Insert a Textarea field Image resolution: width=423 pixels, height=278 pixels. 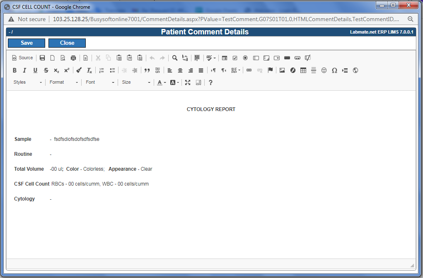[266, 58]
